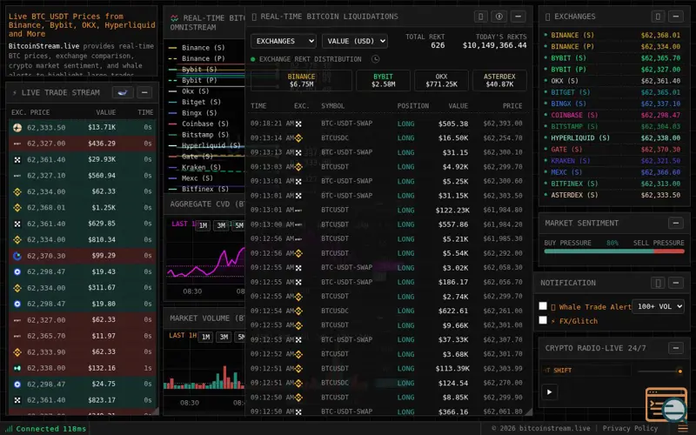This screenshot has height=435, width=696.
Task: Click the Asterdex icon in the 62,333.50 trade row
Action: (x=17, y=128)
